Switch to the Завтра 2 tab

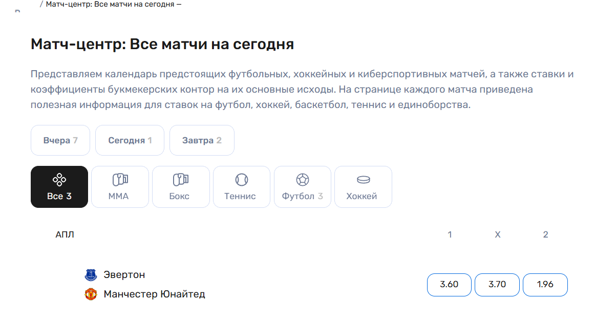coord(202,140)
